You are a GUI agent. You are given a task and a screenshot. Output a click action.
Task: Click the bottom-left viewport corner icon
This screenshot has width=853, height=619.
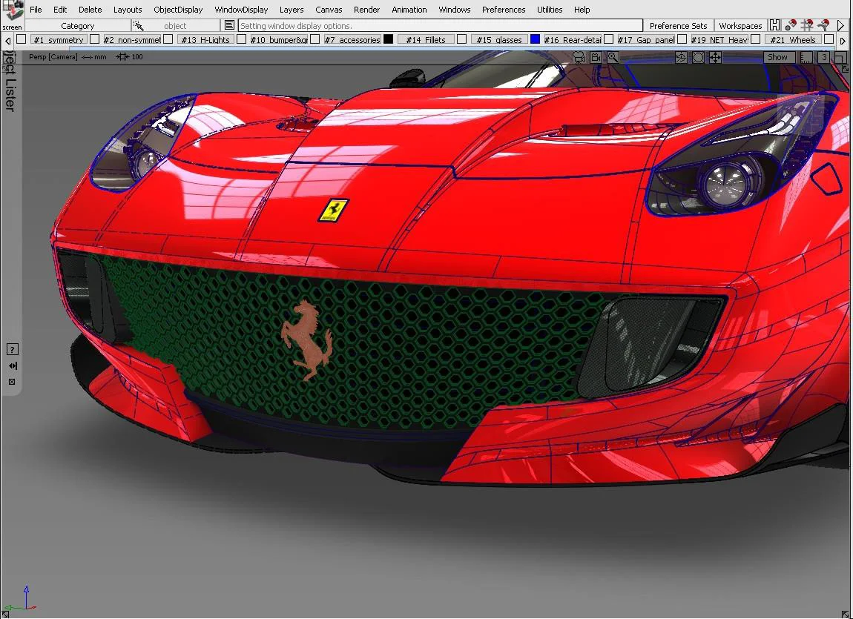click(x=5, y=614)
